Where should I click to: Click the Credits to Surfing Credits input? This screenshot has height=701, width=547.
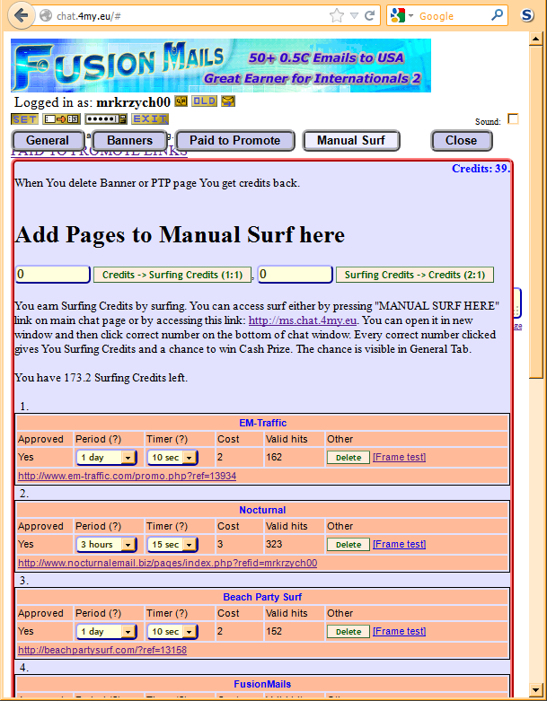[53, 275]
